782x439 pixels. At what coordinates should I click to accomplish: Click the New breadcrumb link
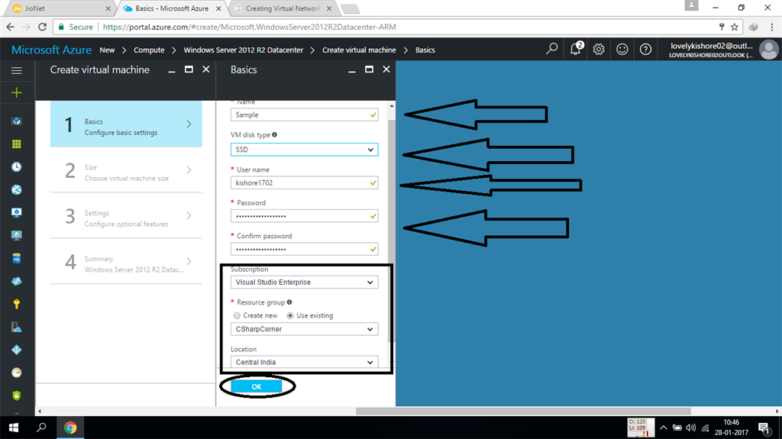[x=107, y=50]
